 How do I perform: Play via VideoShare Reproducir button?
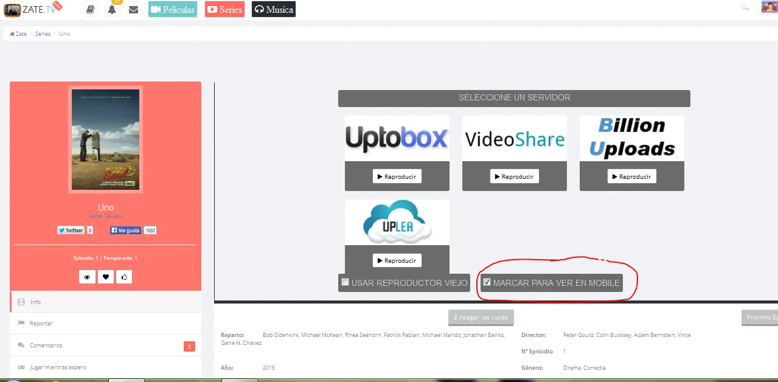(515, 176)
